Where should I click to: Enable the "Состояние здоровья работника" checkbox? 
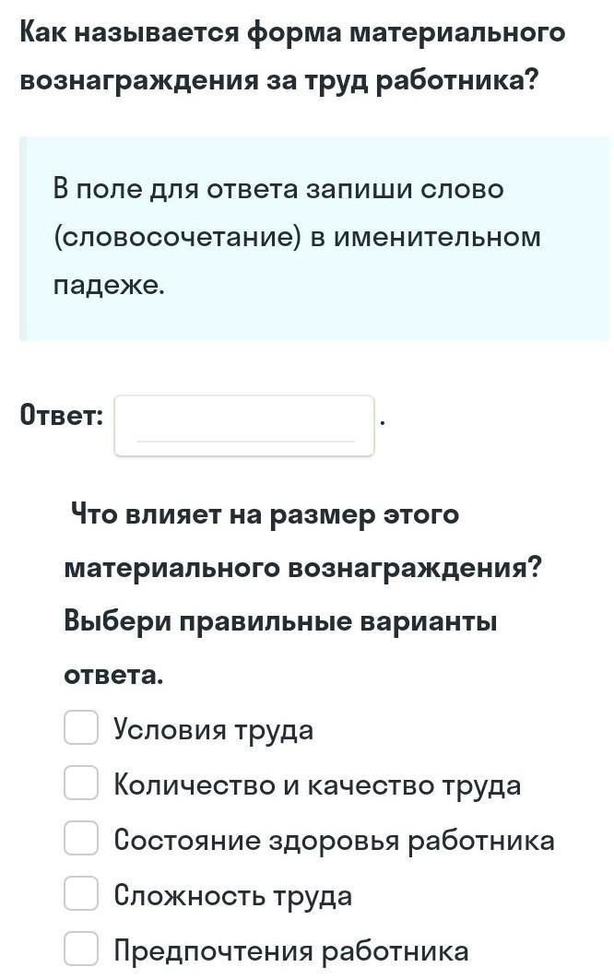(x=81, y=838)
